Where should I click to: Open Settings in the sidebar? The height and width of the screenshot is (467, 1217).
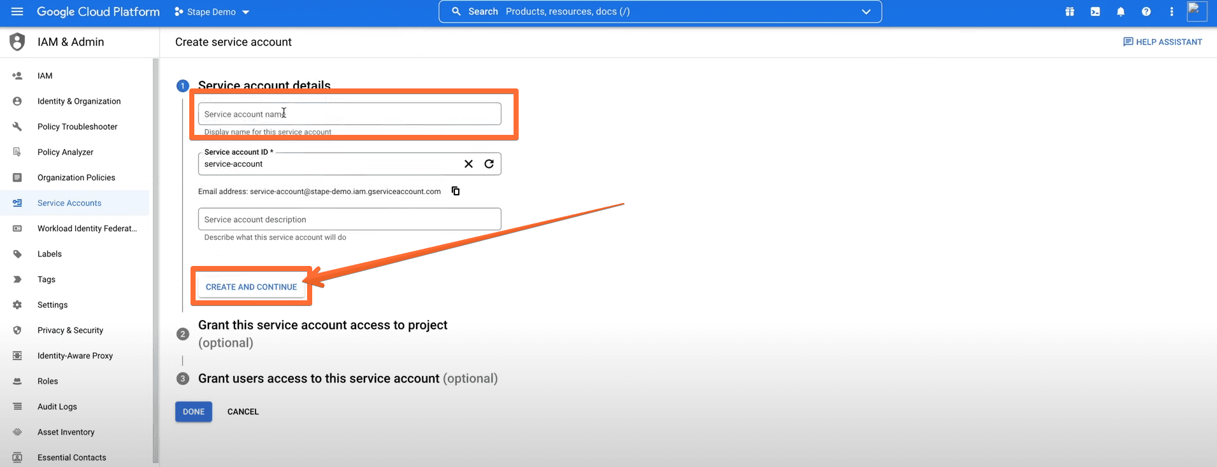(52, 305)
